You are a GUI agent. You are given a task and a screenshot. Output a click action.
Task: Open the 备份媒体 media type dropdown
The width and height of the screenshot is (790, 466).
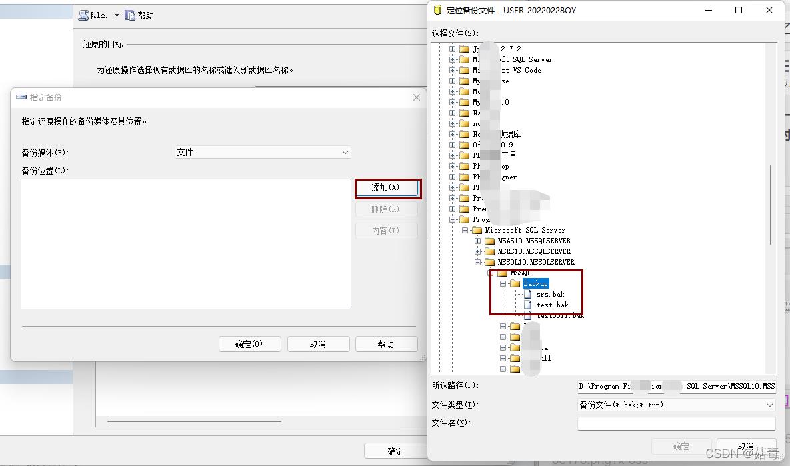[x=263, y=152]
